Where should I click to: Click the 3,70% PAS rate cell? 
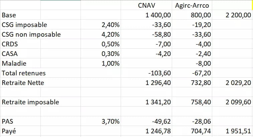(x=110, y=122)
